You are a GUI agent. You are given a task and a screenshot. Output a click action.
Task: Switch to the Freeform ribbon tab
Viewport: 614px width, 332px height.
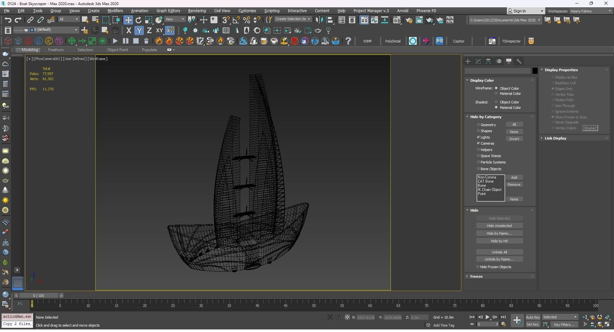point(56,49)
